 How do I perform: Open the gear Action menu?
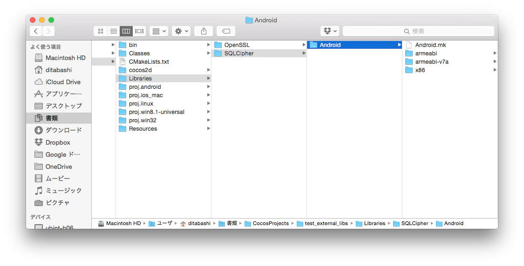point(181,31)
